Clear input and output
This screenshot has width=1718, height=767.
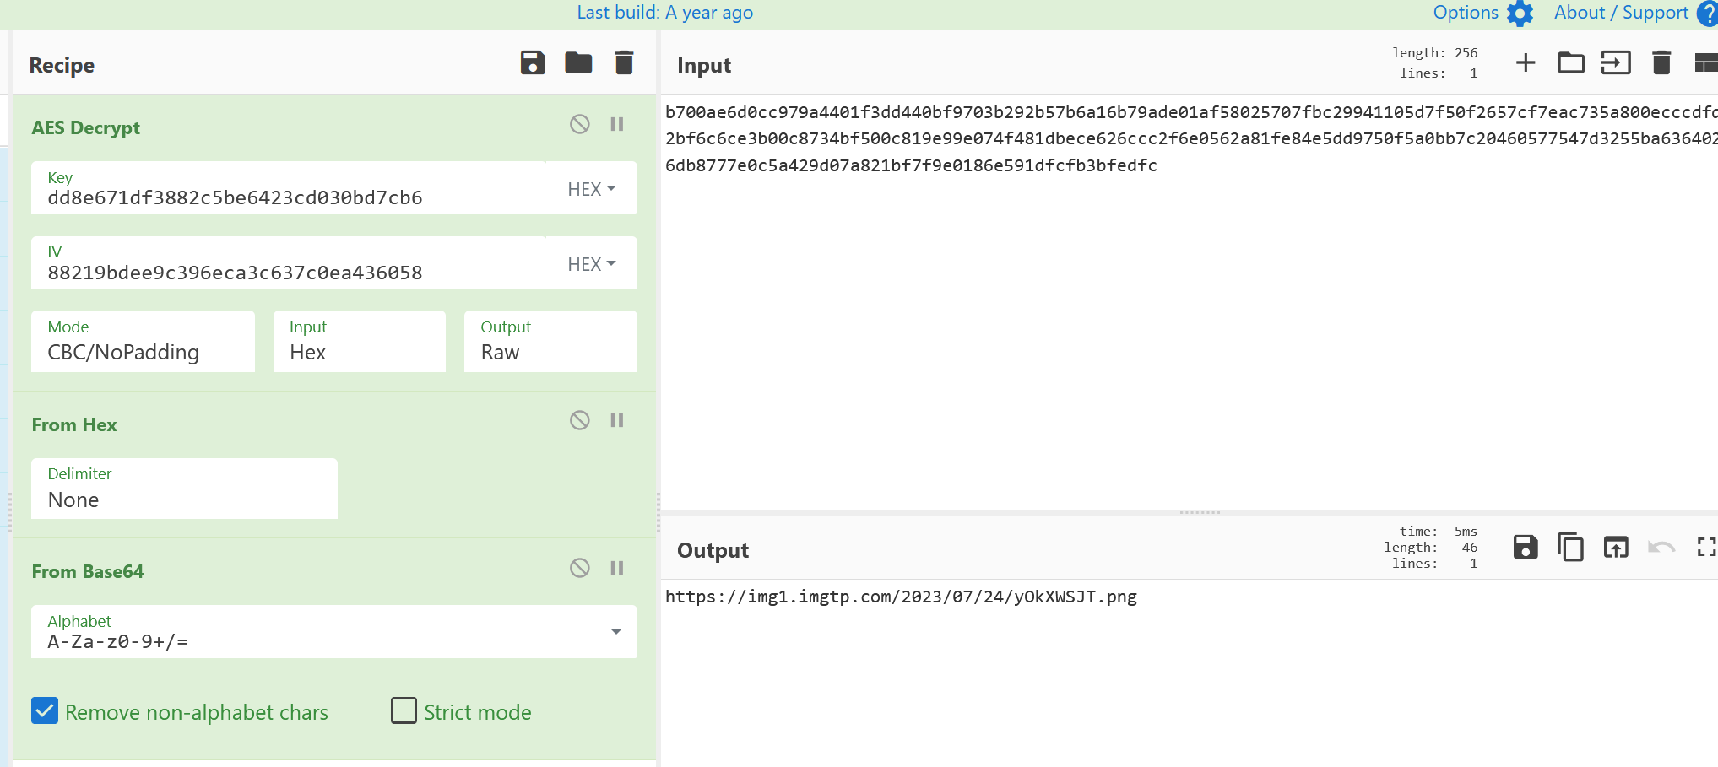[x=1661, y=63]
